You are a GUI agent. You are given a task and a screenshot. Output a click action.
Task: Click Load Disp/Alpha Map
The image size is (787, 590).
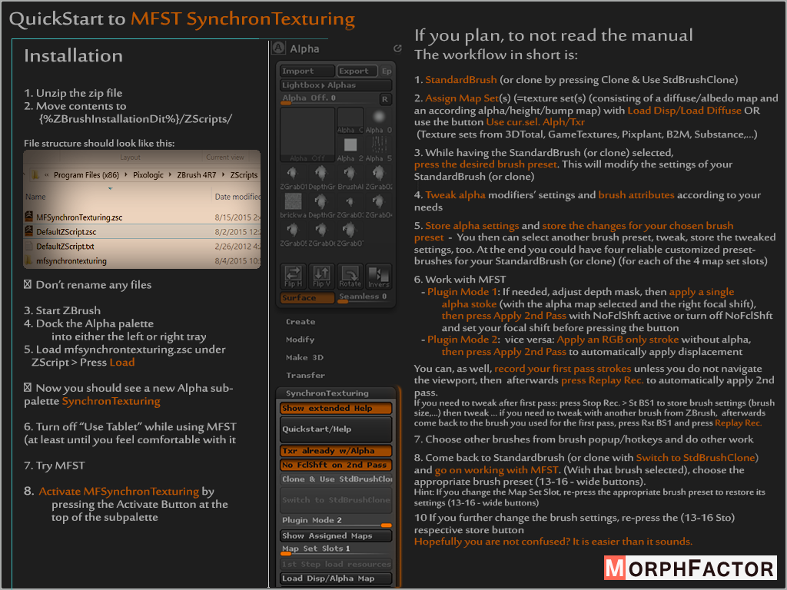pyautogui.click(x=337, y=578)
